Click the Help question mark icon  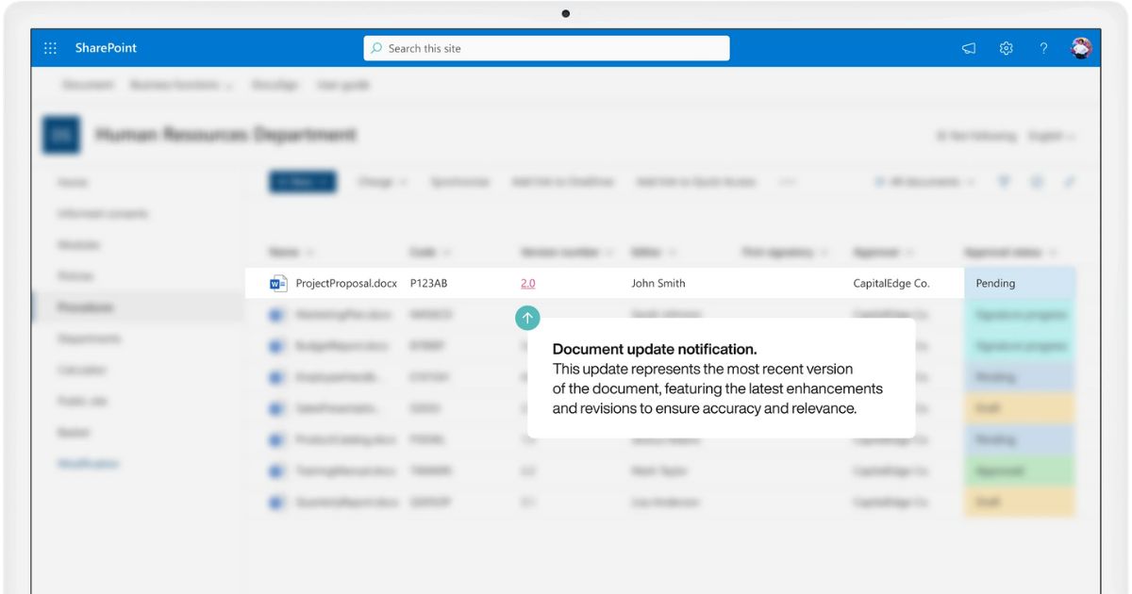(x=1043, y=48)
